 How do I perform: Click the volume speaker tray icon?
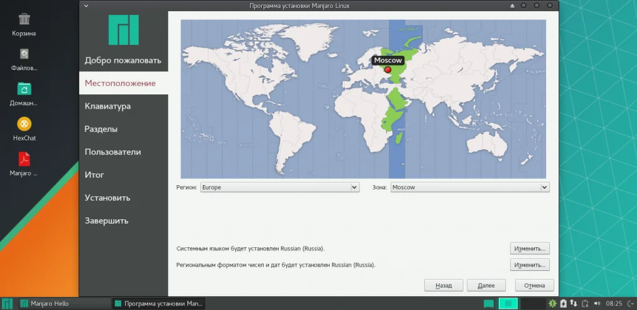click(x=597, y=304)
